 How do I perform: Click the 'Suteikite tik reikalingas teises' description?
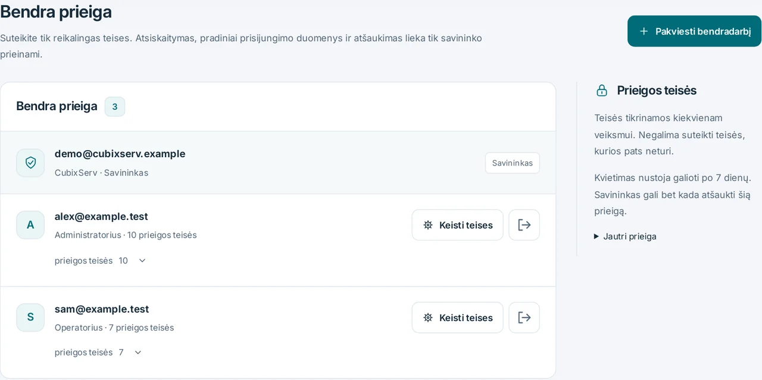tap(241, 46)
